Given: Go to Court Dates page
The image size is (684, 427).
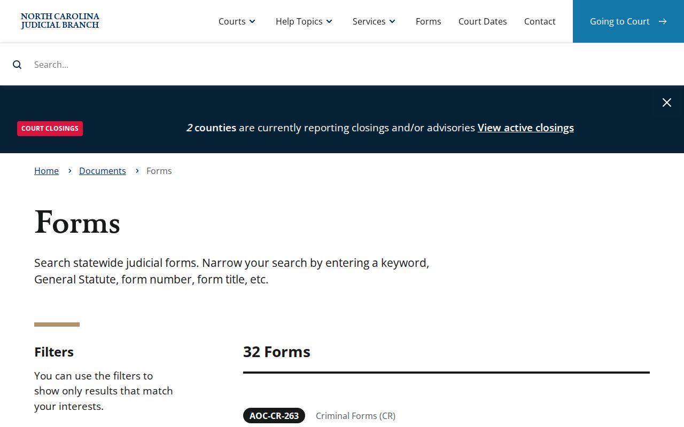Looking at the screenshot, I should pos(483,21).
